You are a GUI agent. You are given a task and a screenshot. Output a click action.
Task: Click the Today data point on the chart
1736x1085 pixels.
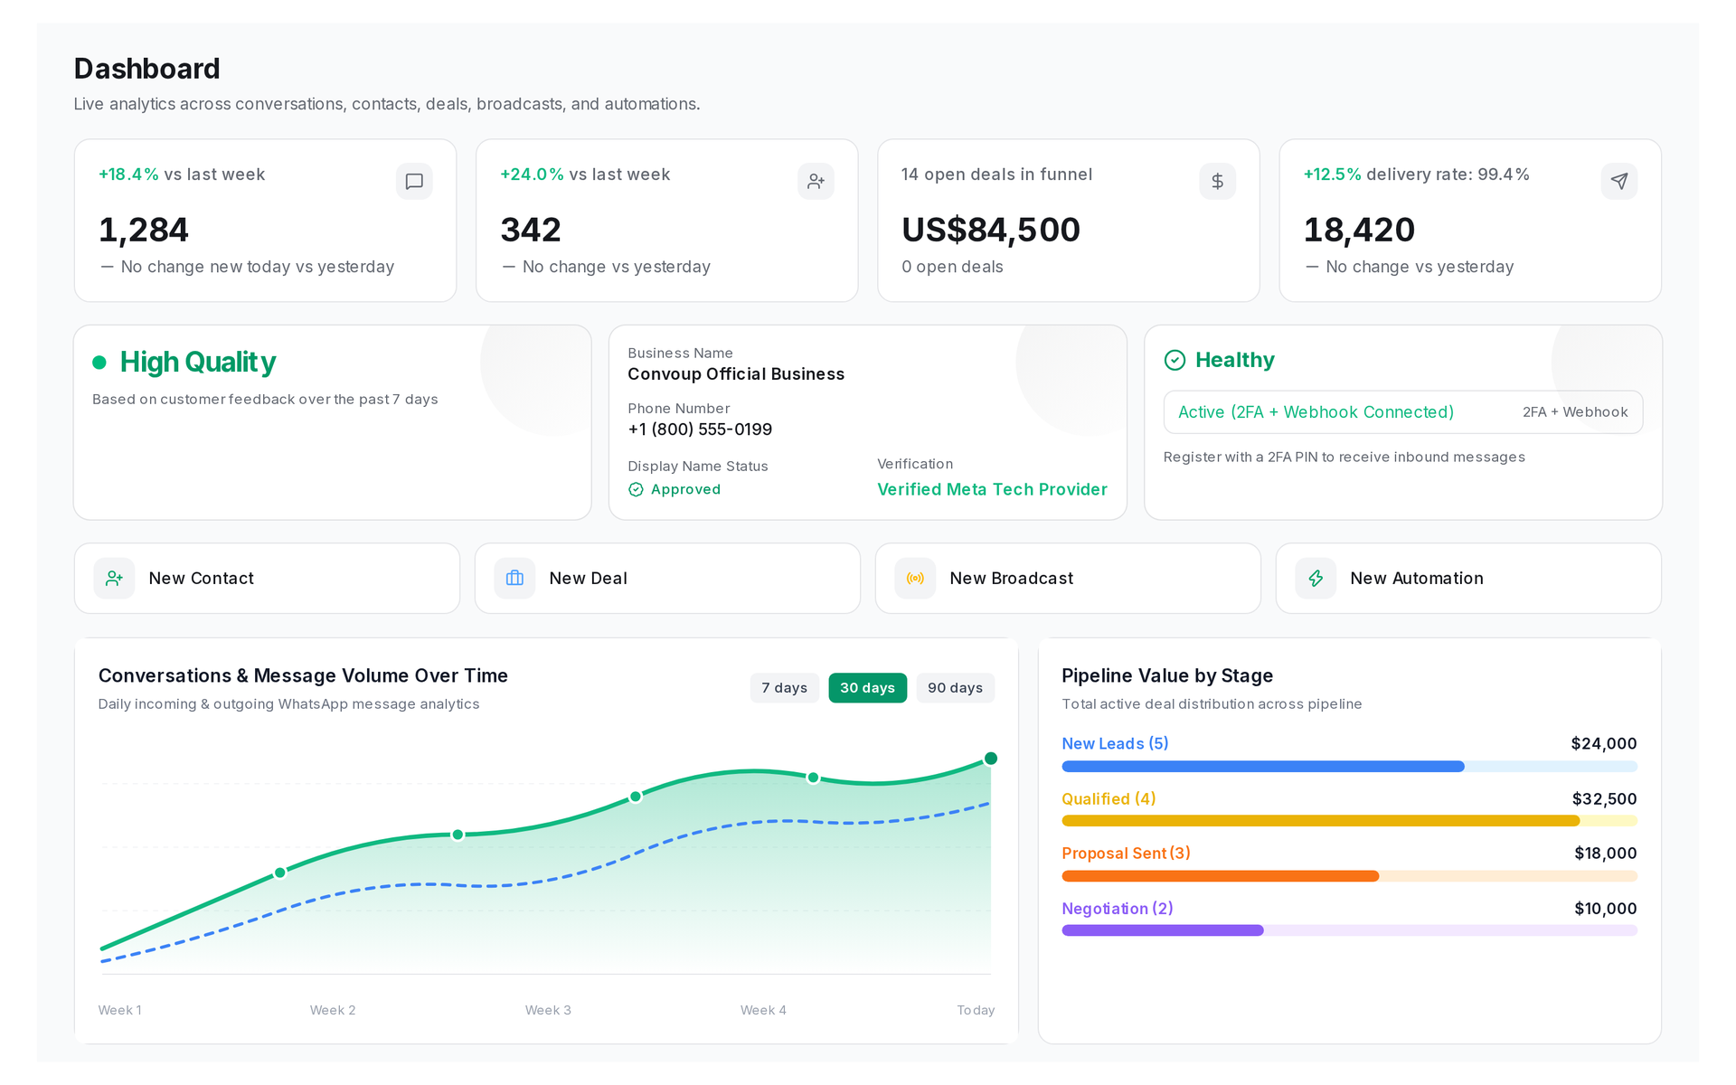coord(991,759)
